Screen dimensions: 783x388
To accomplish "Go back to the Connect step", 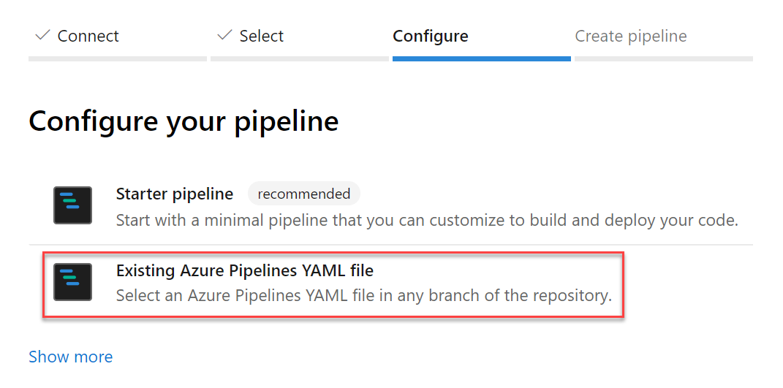I will (88, 36).
